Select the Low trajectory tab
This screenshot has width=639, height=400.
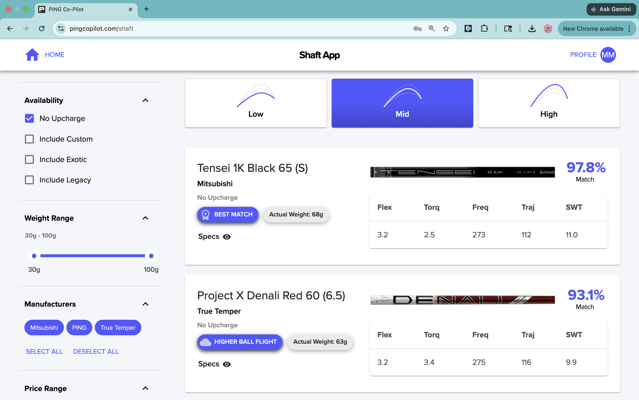click(x=256, y=103)
